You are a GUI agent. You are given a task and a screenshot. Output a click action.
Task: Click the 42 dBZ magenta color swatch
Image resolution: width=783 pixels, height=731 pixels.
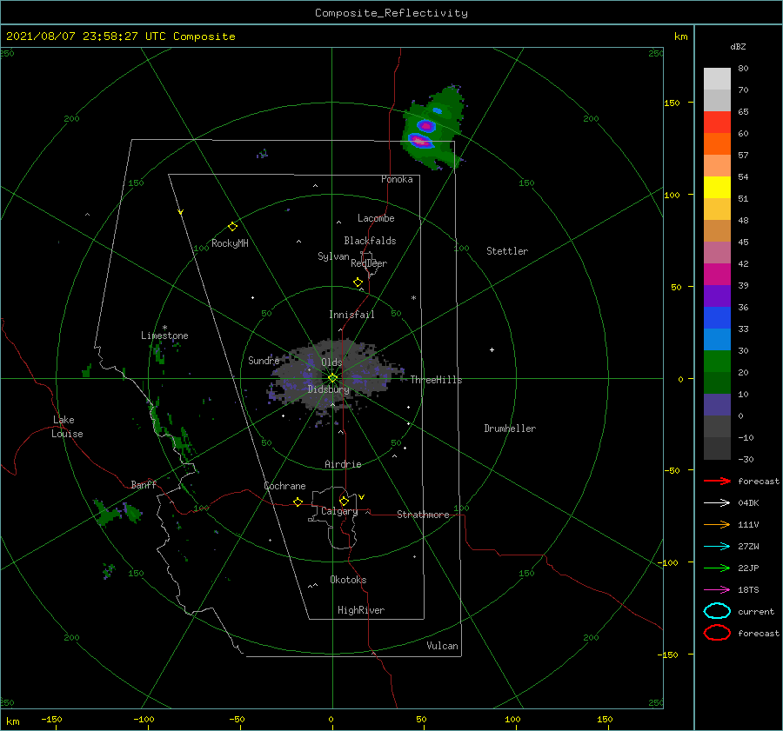pos(717,274)
